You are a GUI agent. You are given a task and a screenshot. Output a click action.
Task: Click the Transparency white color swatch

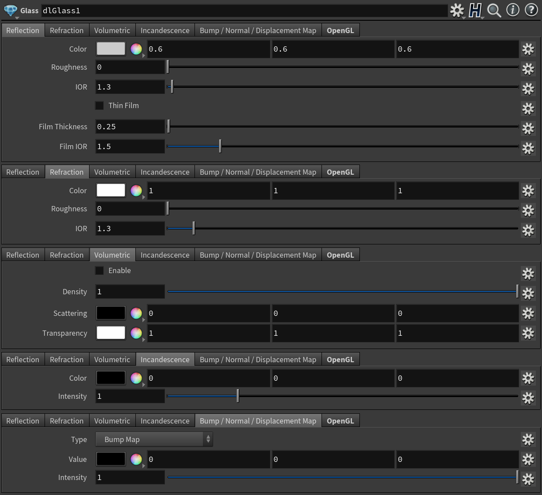[111, 333]
